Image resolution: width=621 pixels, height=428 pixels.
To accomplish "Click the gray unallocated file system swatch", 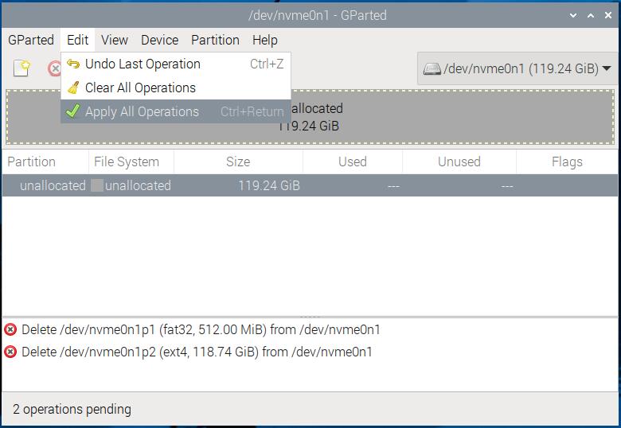I will coord(97,185).
